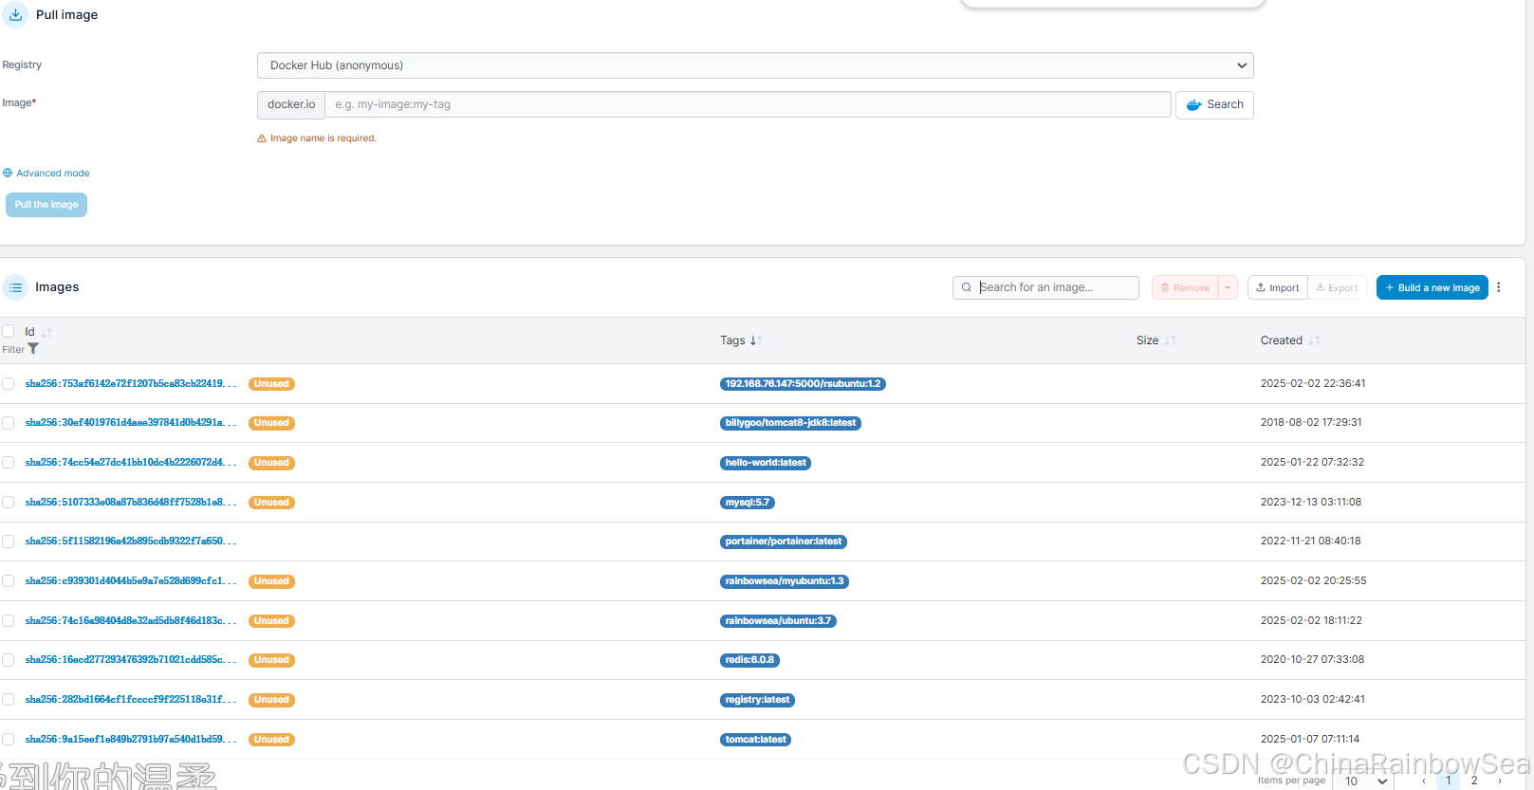Click the registry:latest tag
This screenshot has width=1534, height=790.
pos(757,700)
